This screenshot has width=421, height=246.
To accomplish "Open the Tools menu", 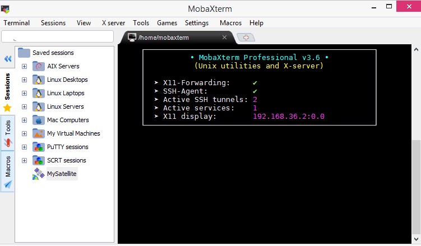I will click(x=141, y=23).
